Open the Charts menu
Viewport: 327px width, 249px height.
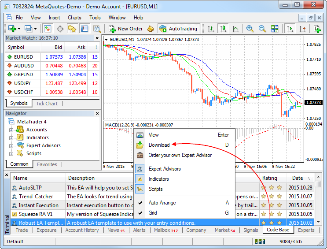(x=74, y=18)
